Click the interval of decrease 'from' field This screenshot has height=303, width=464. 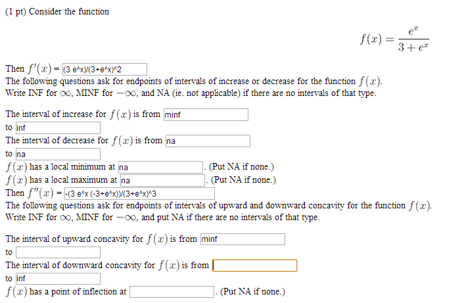[208, 141]
